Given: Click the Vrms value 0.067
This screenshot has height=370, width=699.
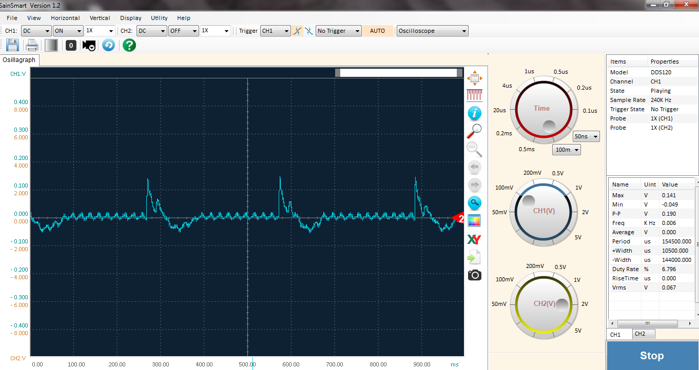Looking at the screenshot, I should click(669, 287).
